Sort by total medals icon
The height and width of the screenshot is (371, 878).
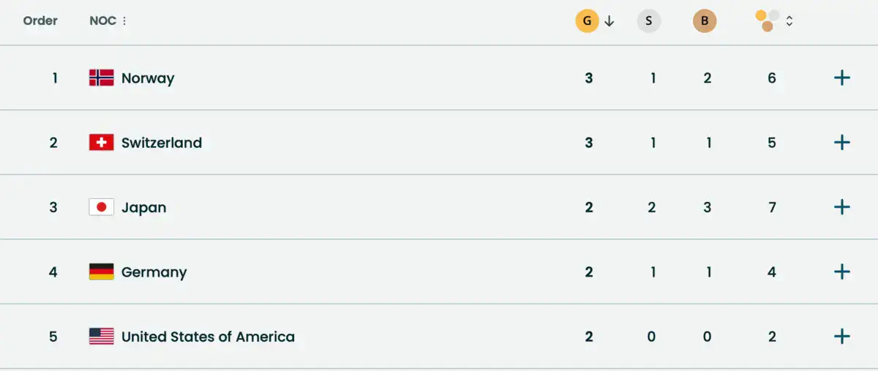click(x=767, y=20)
